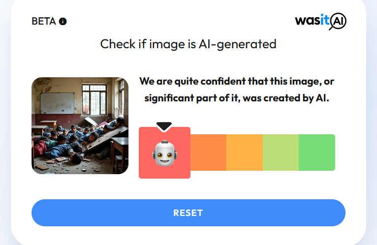This screenshot has width=377, height=245.
Task: Click the 'wasit' text in the logo
Action: pyautogui.click(x=312, y=20)
